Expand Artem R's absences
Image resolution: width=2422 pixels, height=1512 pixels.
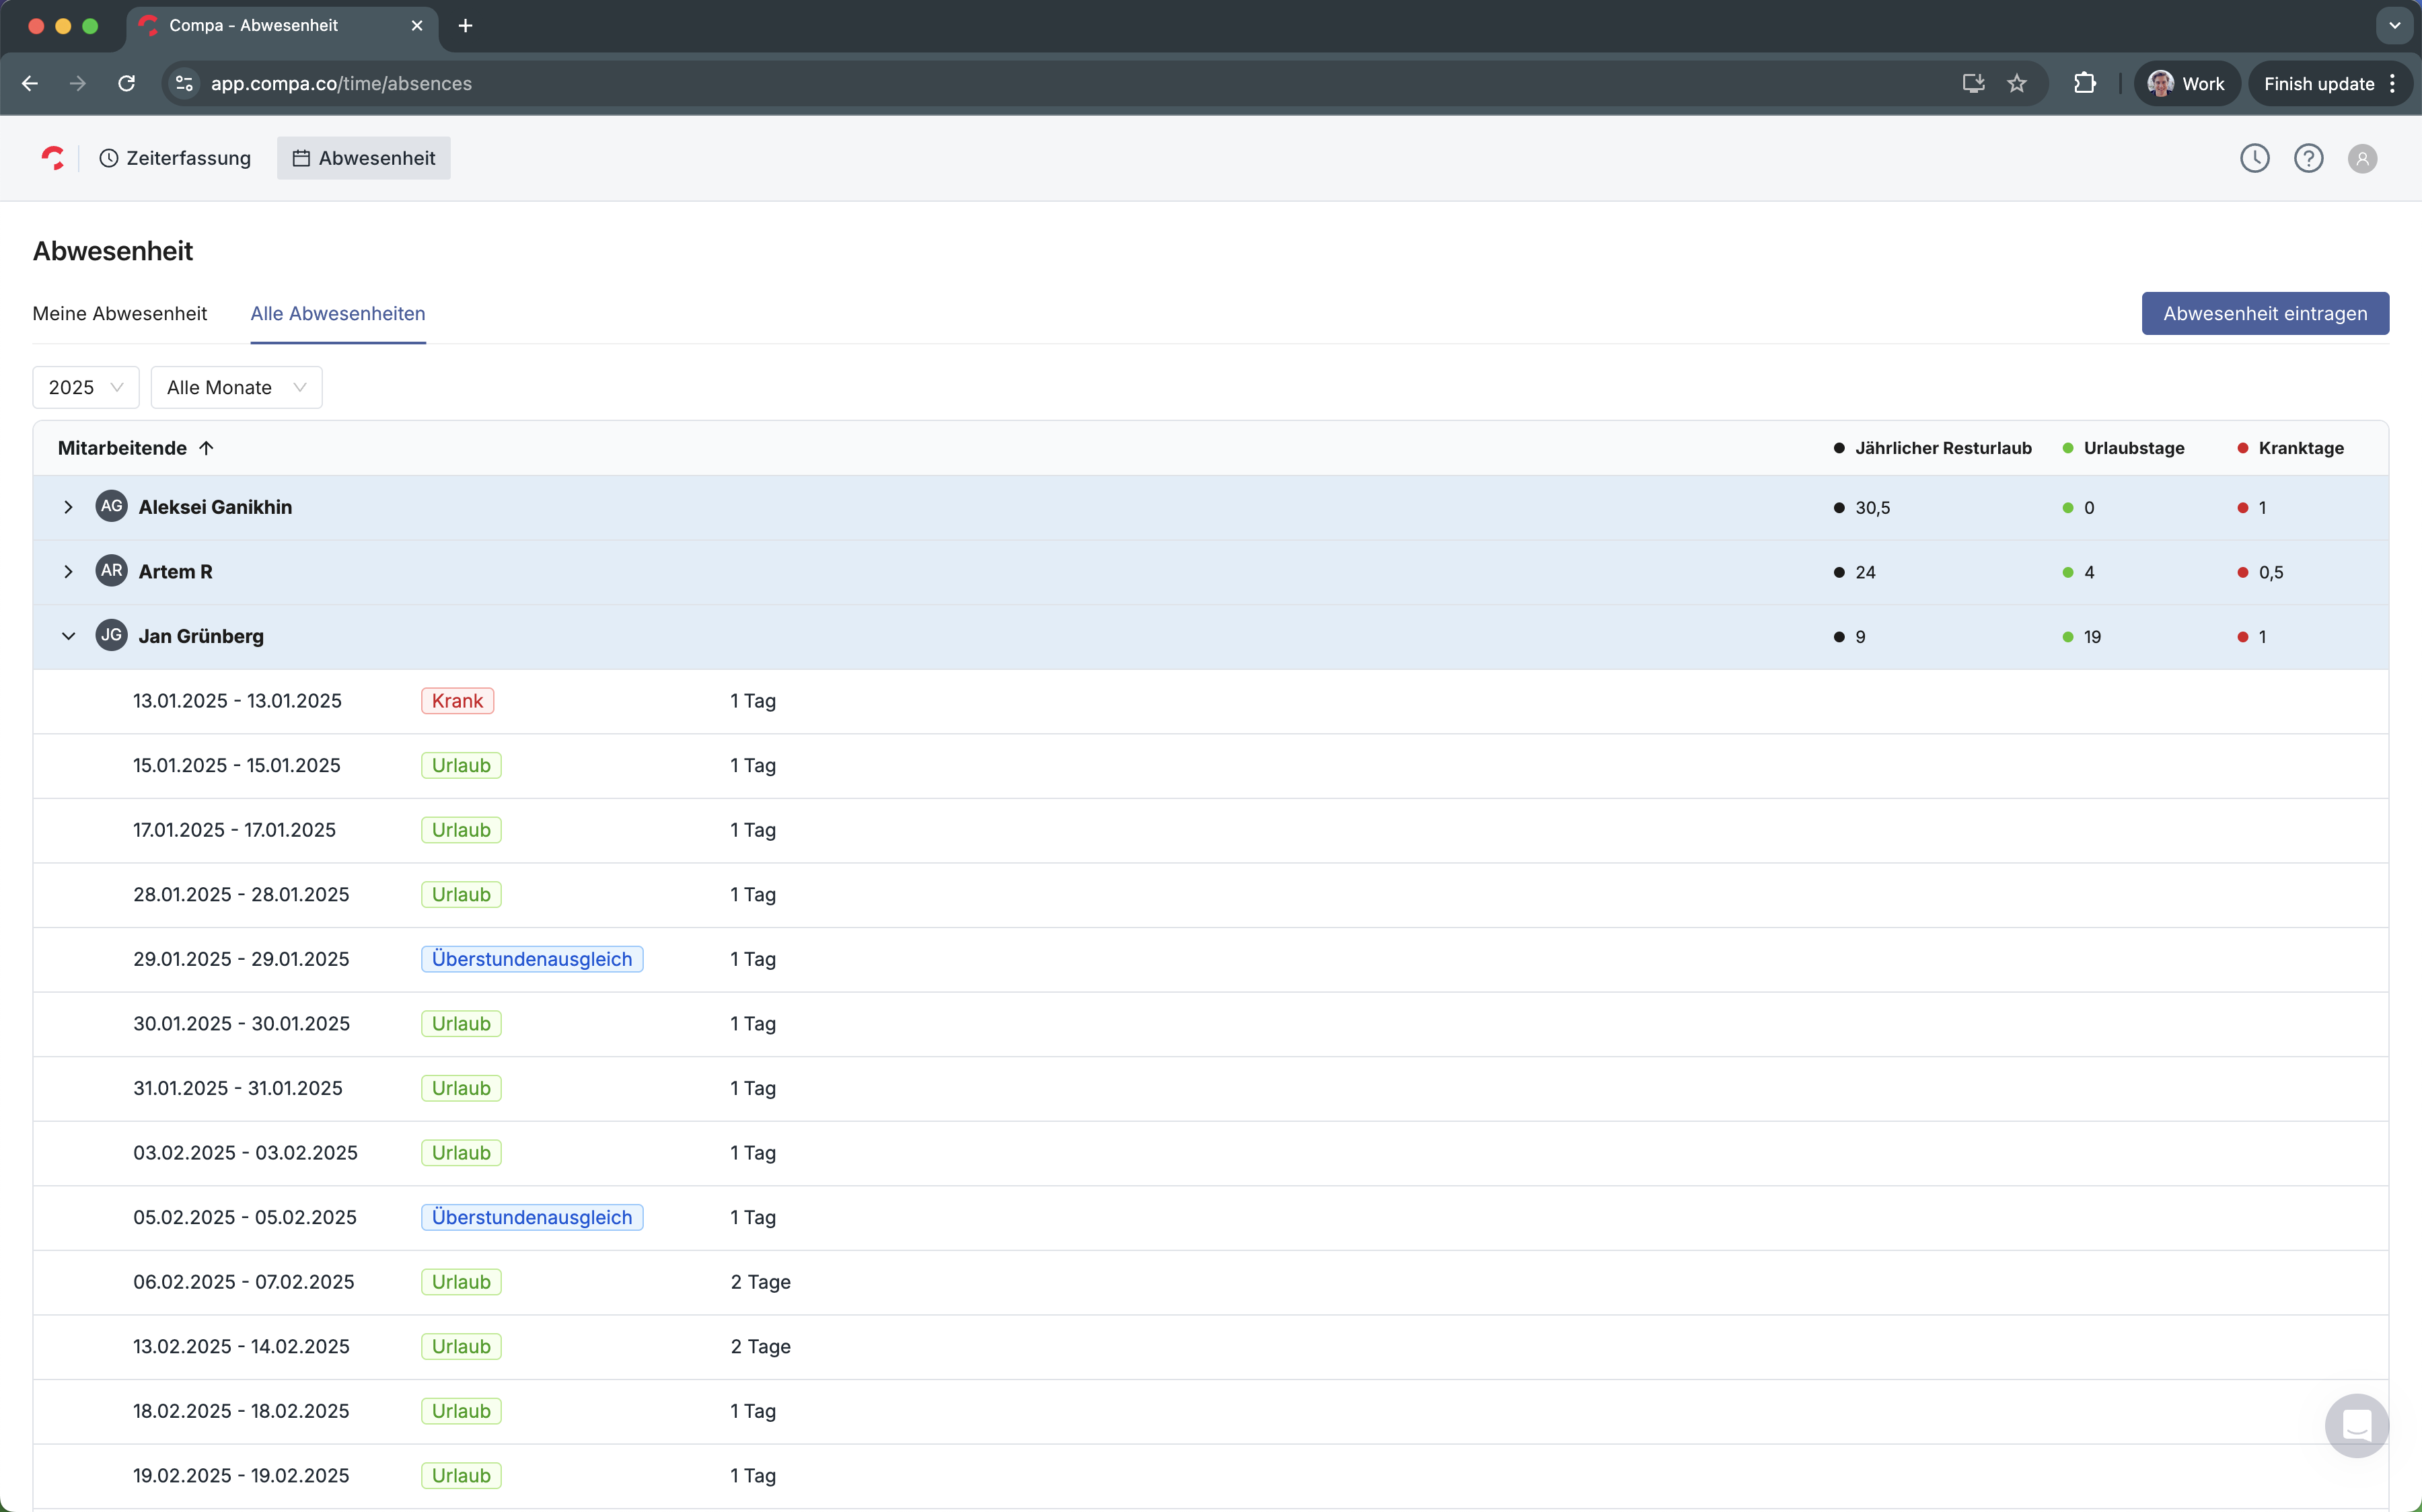tap(68, 572)
